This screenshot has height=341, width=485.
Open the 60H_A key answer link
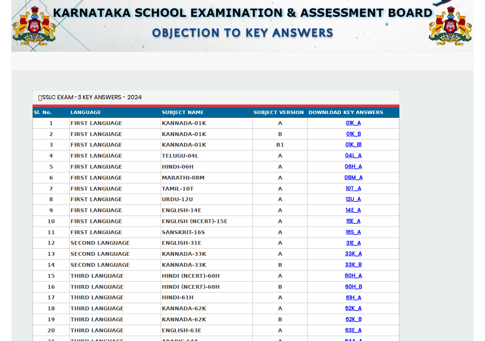(x=353, y=276)
